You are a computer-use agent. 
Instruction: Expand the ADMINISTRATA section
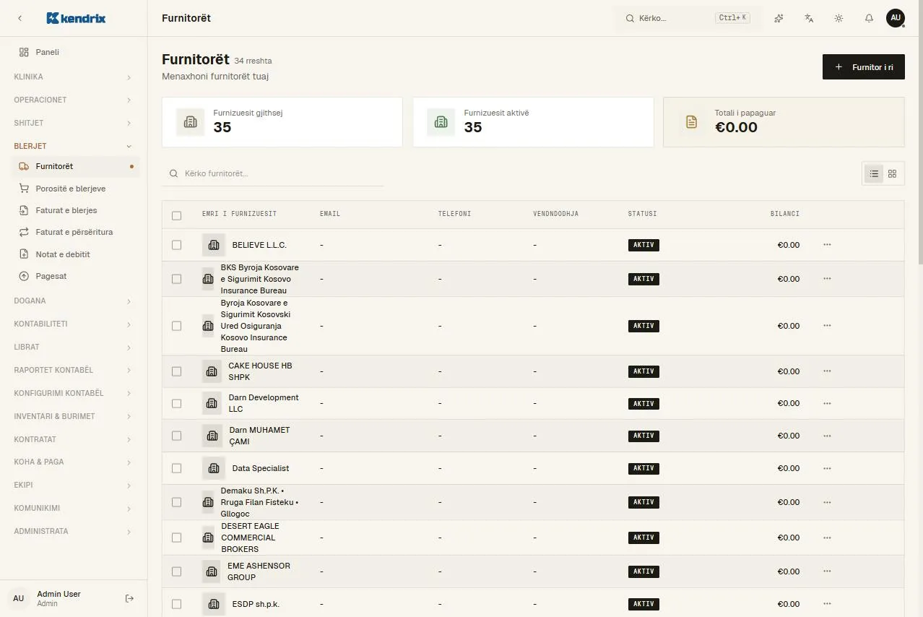(x=73, y=531)
